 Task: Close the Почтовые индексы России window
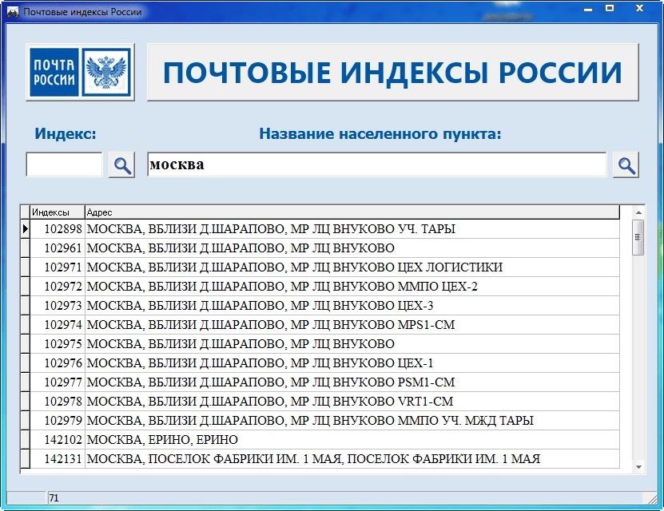tap(640, 9)
